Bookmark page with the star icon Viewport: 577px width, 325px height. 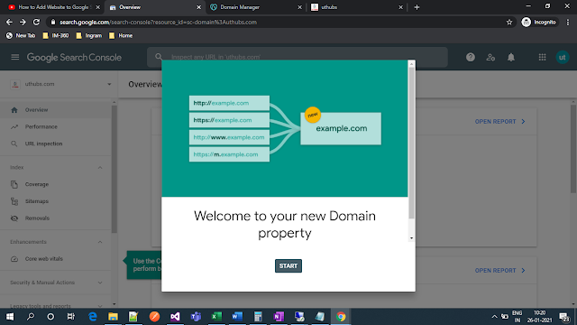point(509,22)
